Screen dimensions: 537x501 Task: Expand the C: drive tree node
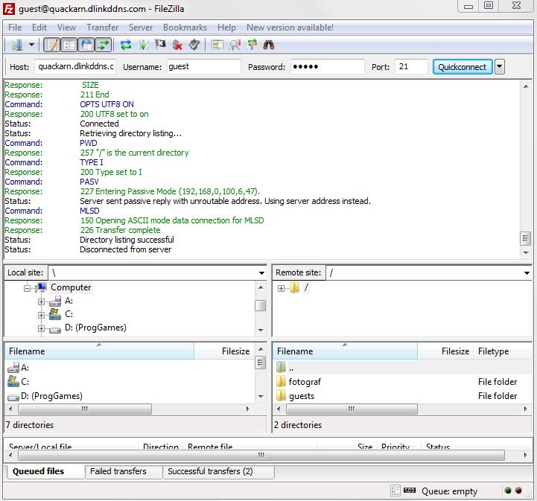pos(41,315)
